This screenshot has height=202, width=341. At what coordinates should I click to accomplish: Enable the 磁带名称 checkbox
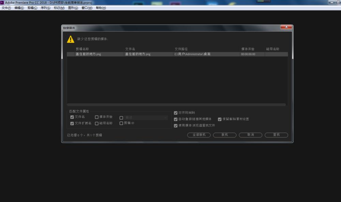point(96,123)
